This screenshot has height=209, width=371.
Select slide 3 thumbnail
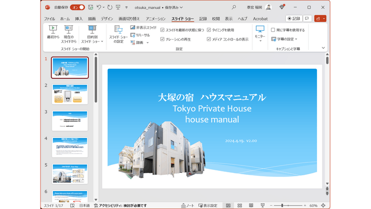(70, 121)
